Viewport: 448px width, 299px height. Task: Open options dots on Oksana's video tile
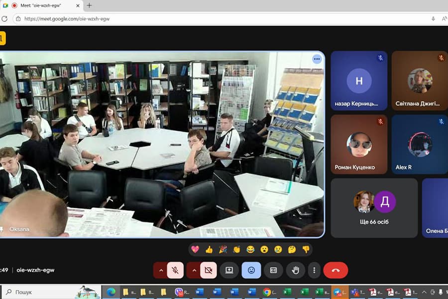[317, 59]
